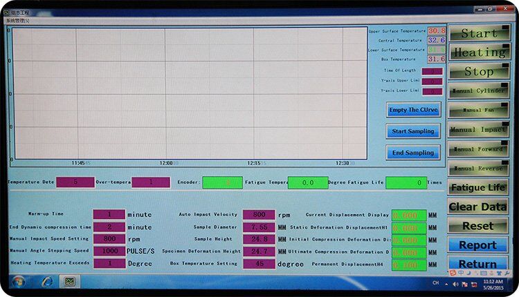The width and height of the screenshot is (519, 297).
Task: Toggle Manual Fan
Action: [479, 110]
